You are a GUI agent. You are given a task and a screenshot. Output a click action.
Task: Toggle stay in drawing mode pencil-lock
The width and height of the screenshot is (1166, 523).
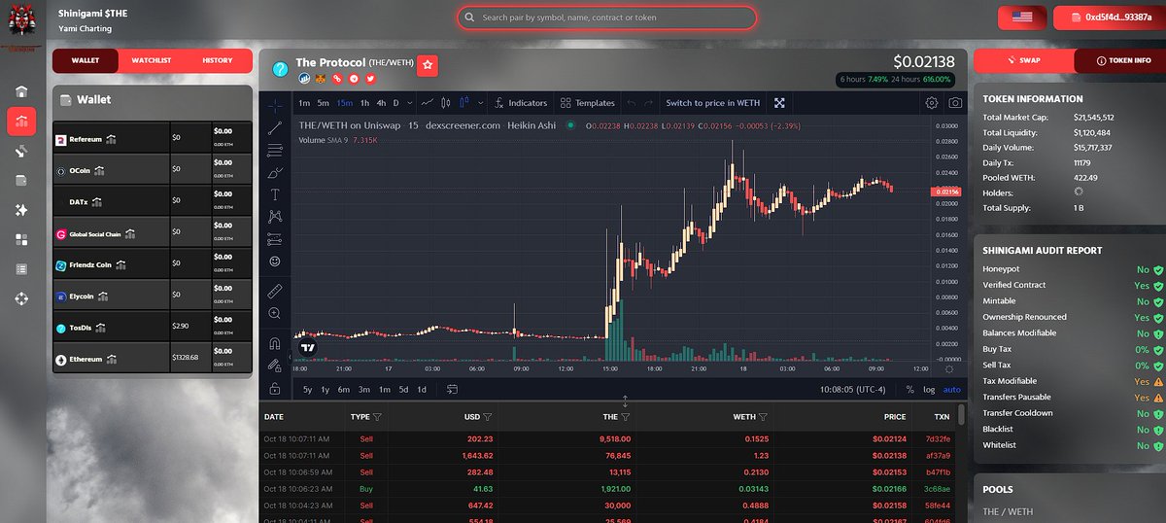275,366
